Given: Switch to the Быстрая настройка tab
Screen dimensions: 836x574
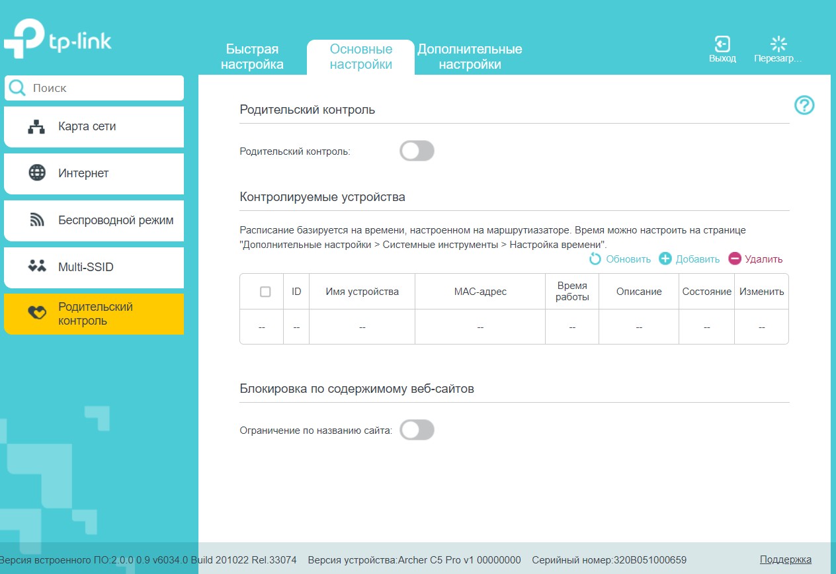Looking at the screenshot, I should point(252,57).
